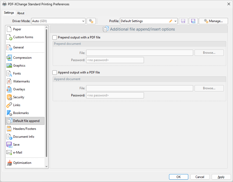Select the General settings page
233x182 pixels.
click(x=25, y=47)
